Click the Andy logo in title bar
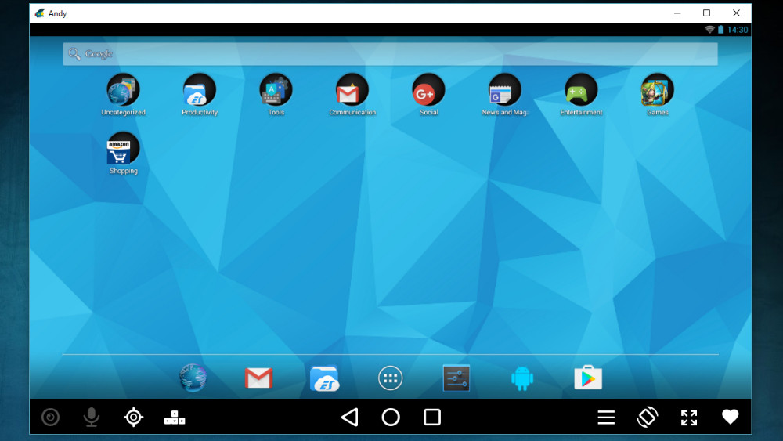783x441 pixels. coord(39,13)
